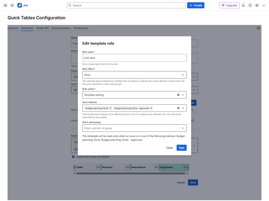The height and width of the screenshot is (201, 269).
Task: Click the lock icon on Date column
Action: [x=75, y=167]
